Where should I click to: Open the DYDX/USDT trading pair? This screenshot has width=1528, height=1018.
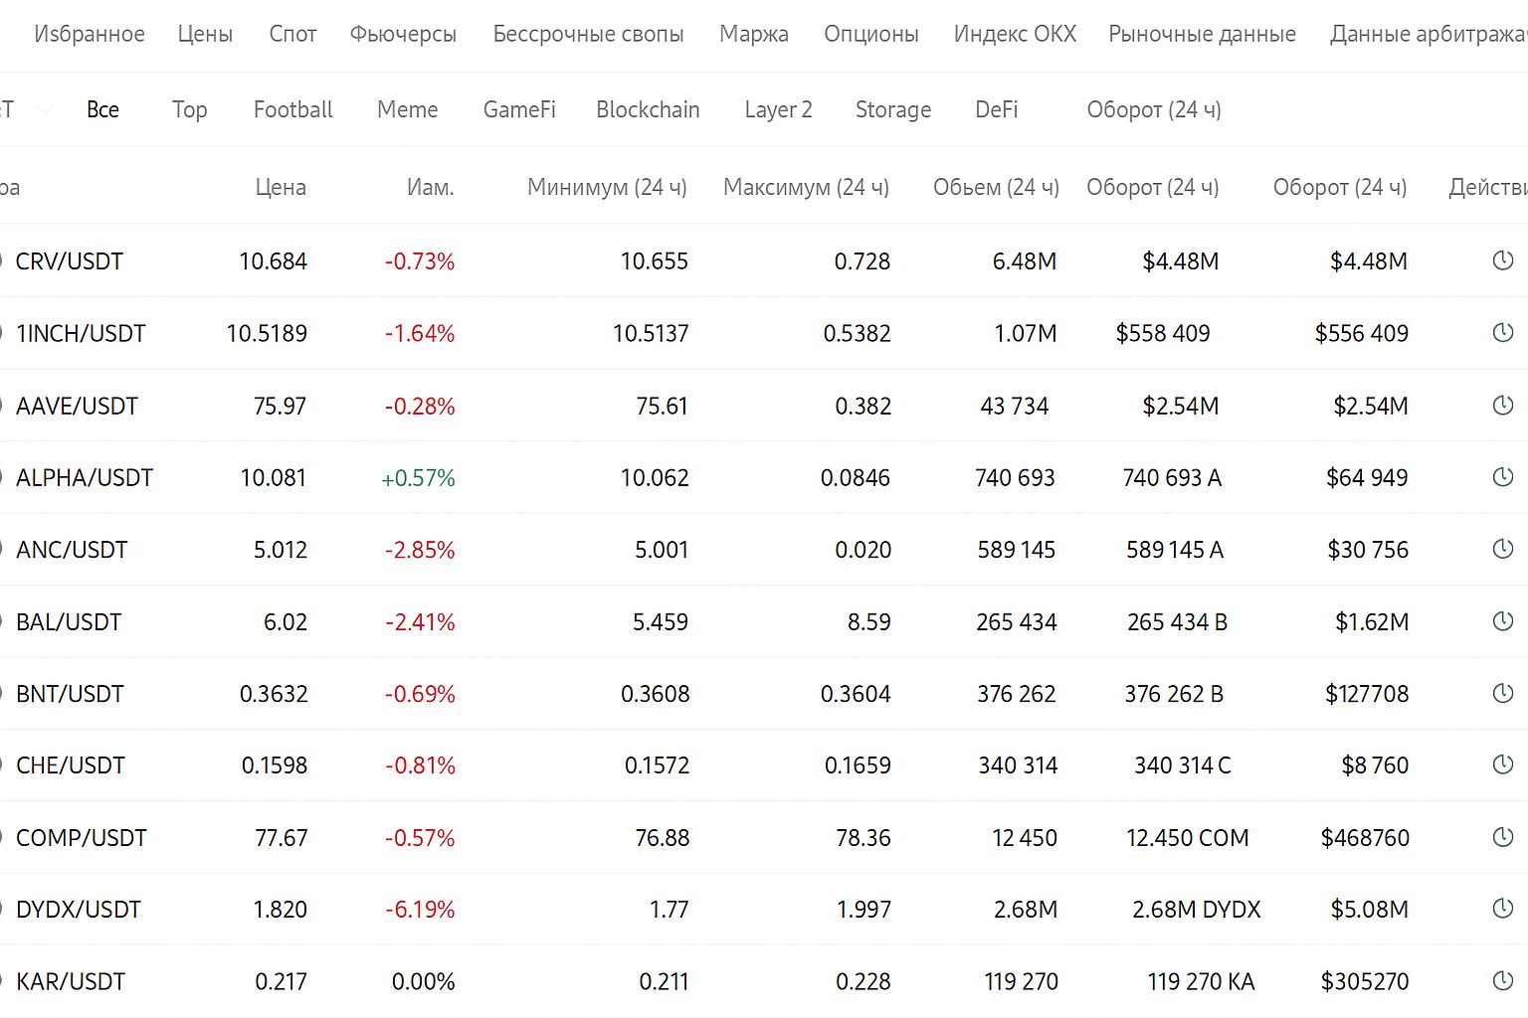click(x=79, y=910)
